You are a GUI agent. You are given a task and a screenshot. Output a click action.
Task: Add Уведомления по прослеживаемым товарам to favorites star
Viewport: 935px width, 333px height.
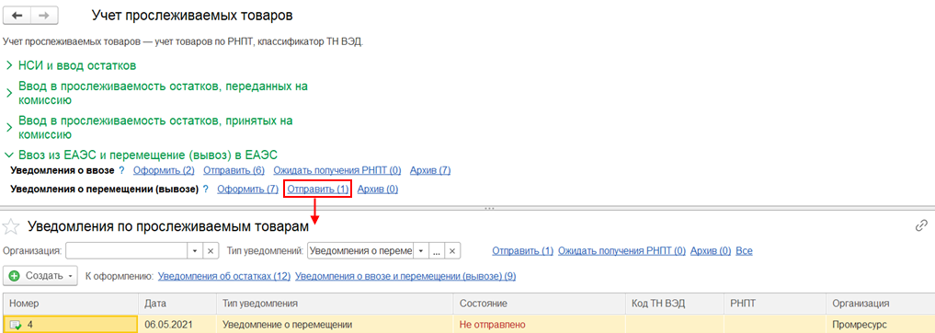11,226
